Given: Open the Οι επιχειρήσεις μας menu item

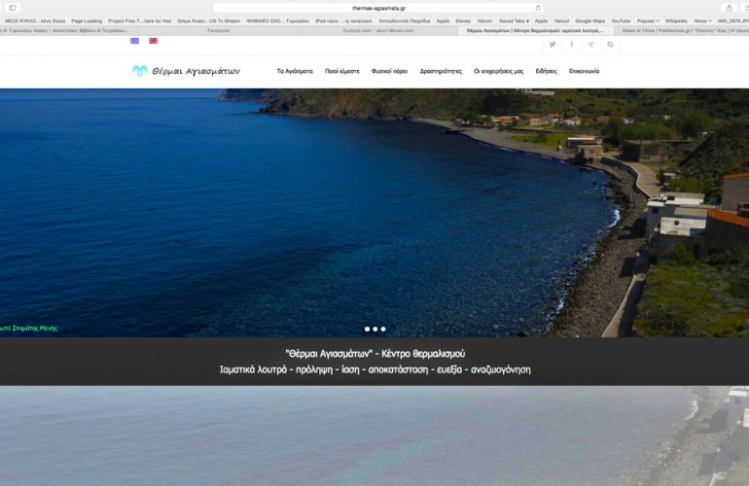Looking at the screenshot, I should pos(498,71).
